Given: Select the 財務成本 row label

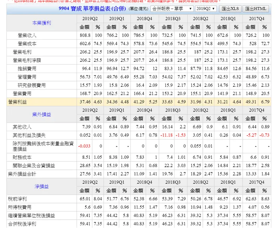Looking at the screenshot, I should pyautogui.click(x=22, y=157).
